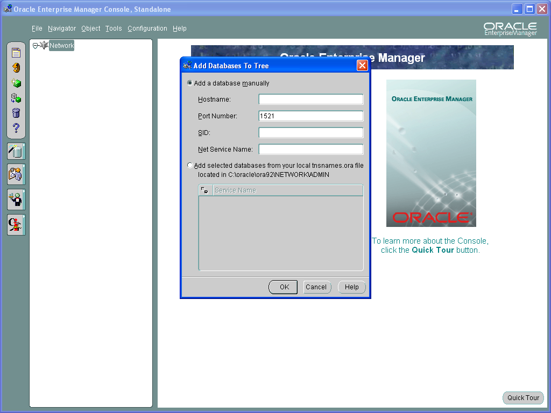Open the Service Management butler drawer icon
551x413 pixels.
pos(16,200)
